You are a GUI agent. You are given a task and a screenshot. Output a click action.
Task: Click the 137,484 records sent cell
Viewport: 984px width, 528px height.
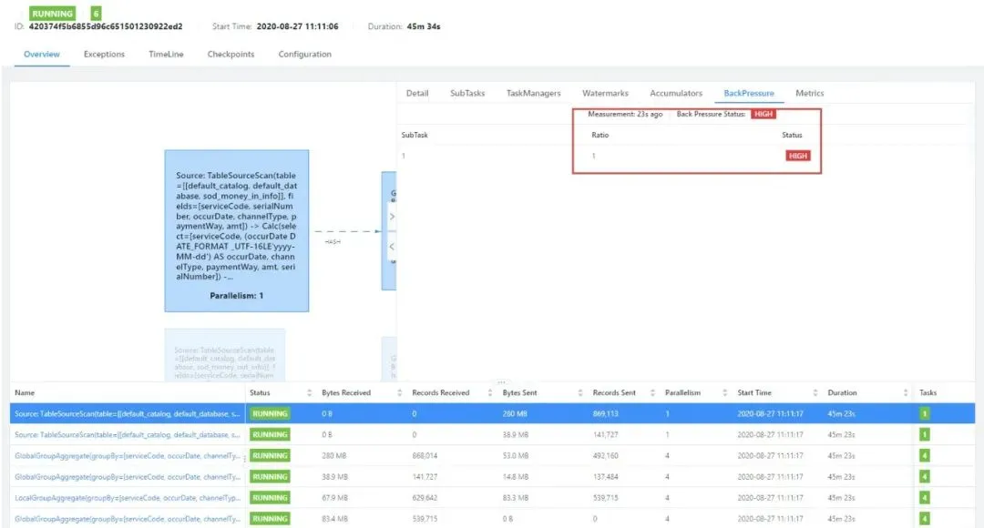click(x=605, y=477)
